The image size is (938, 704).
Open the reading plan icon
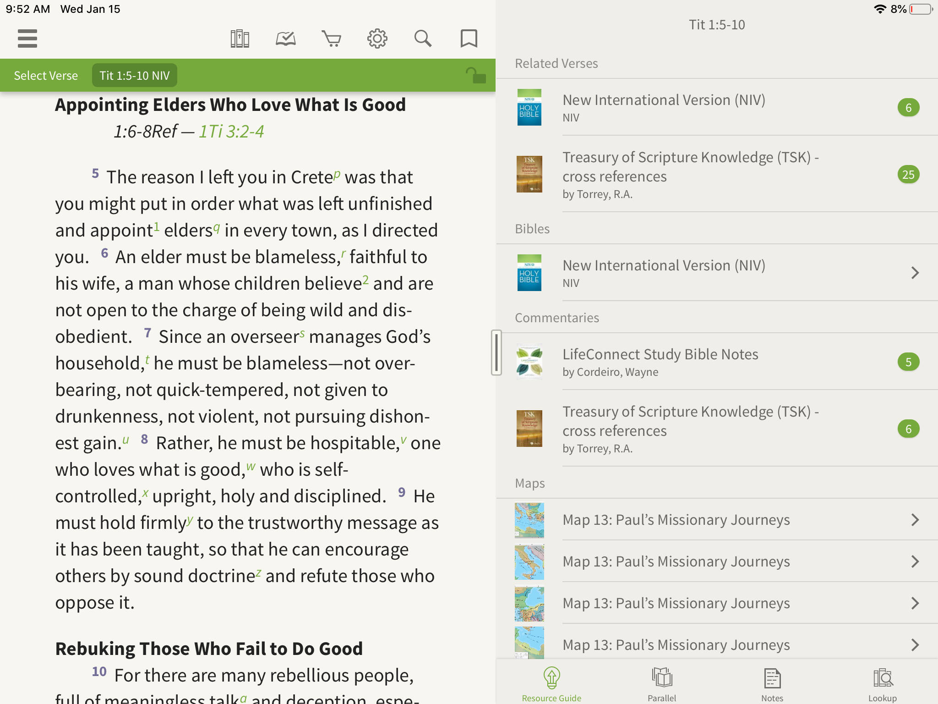click(285, 38)
